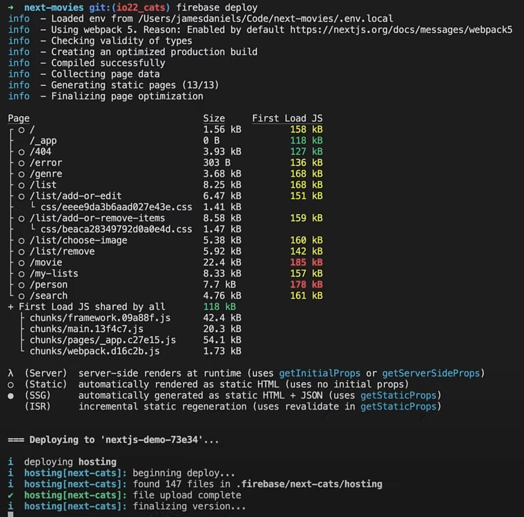
Task: Click the 22.4 kB size value
Action: tap(222, 262)
